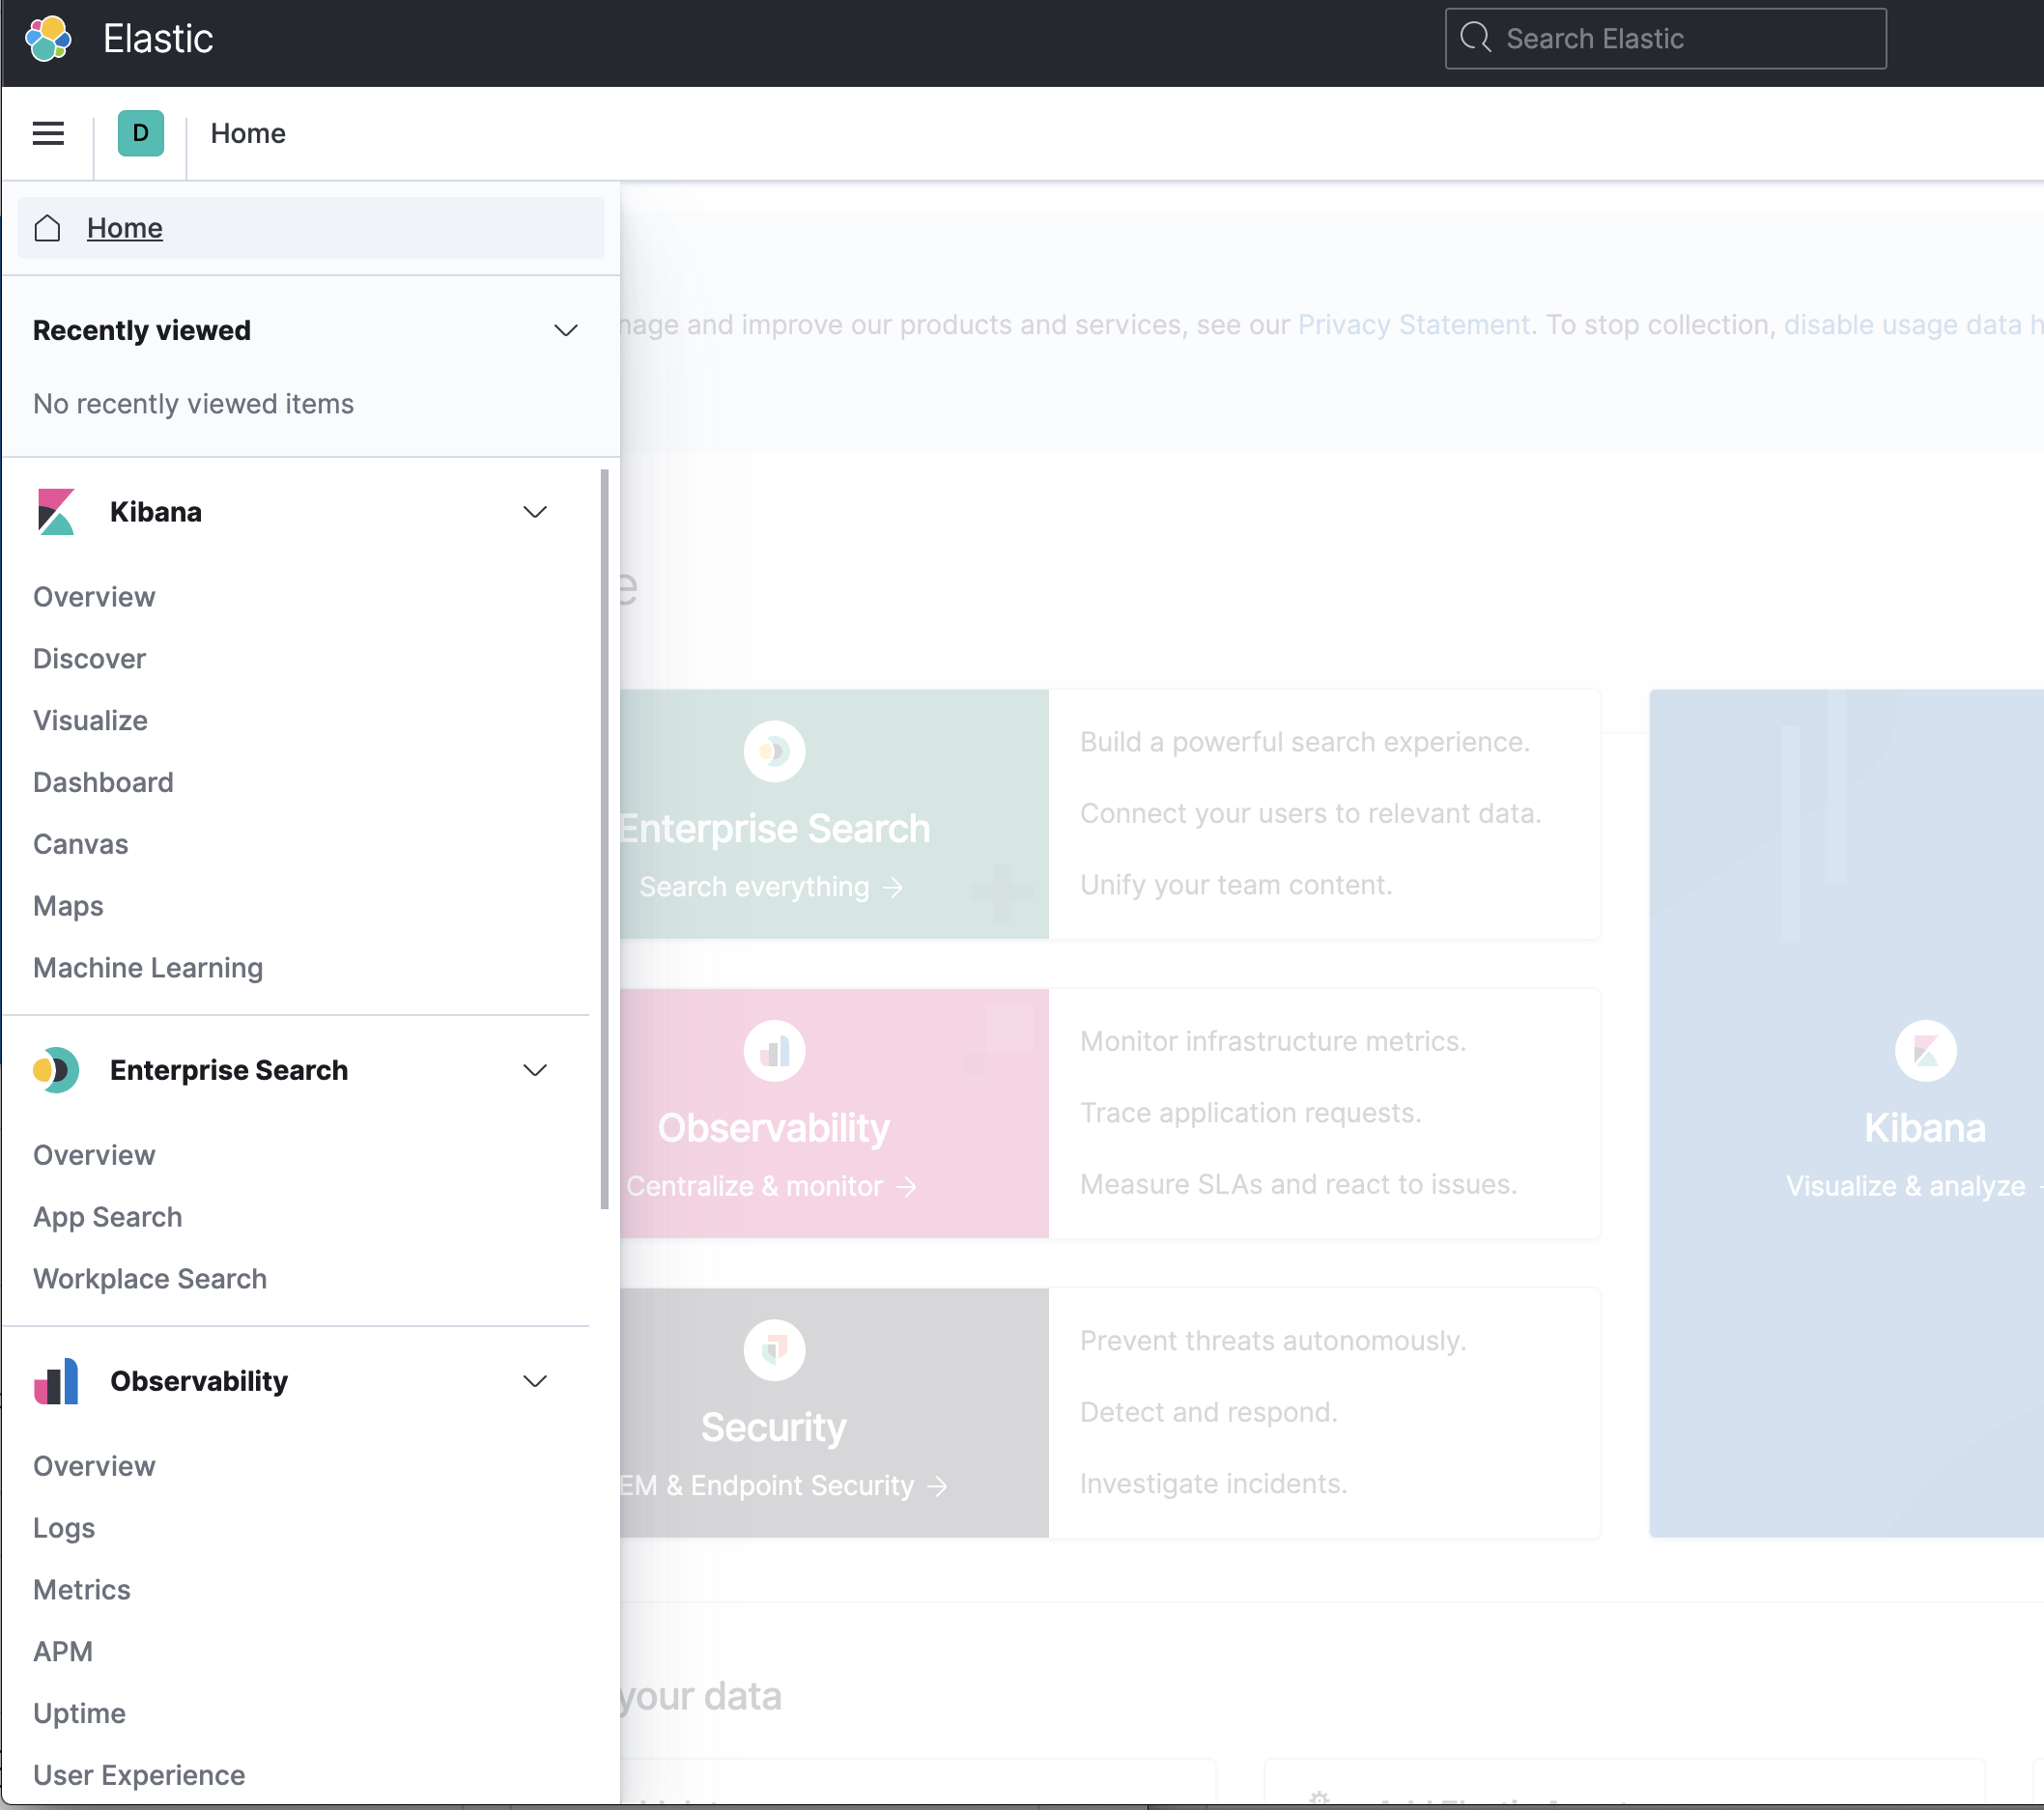Open Metrics under Observability
Viewport: 2044px width, 1810px height.
pos(81,1590)
